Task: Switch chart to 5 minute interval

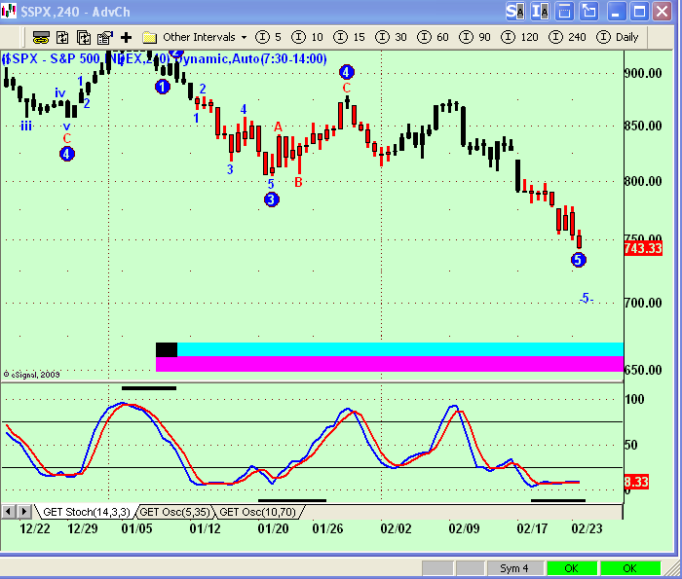Action: coord(268,37)
